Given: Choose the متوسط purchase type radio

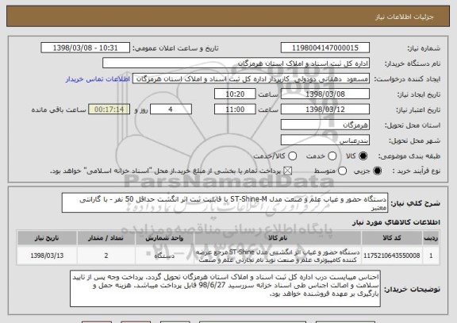Looking at the screenshot, I should coord(343,171).
